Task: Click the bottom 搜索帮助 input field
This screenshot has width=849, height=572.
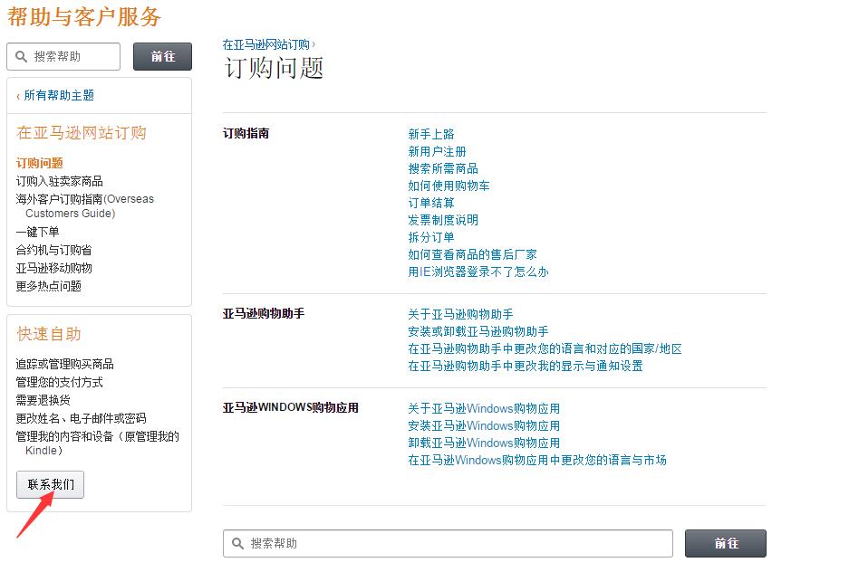Action: (x=448, y=543)
